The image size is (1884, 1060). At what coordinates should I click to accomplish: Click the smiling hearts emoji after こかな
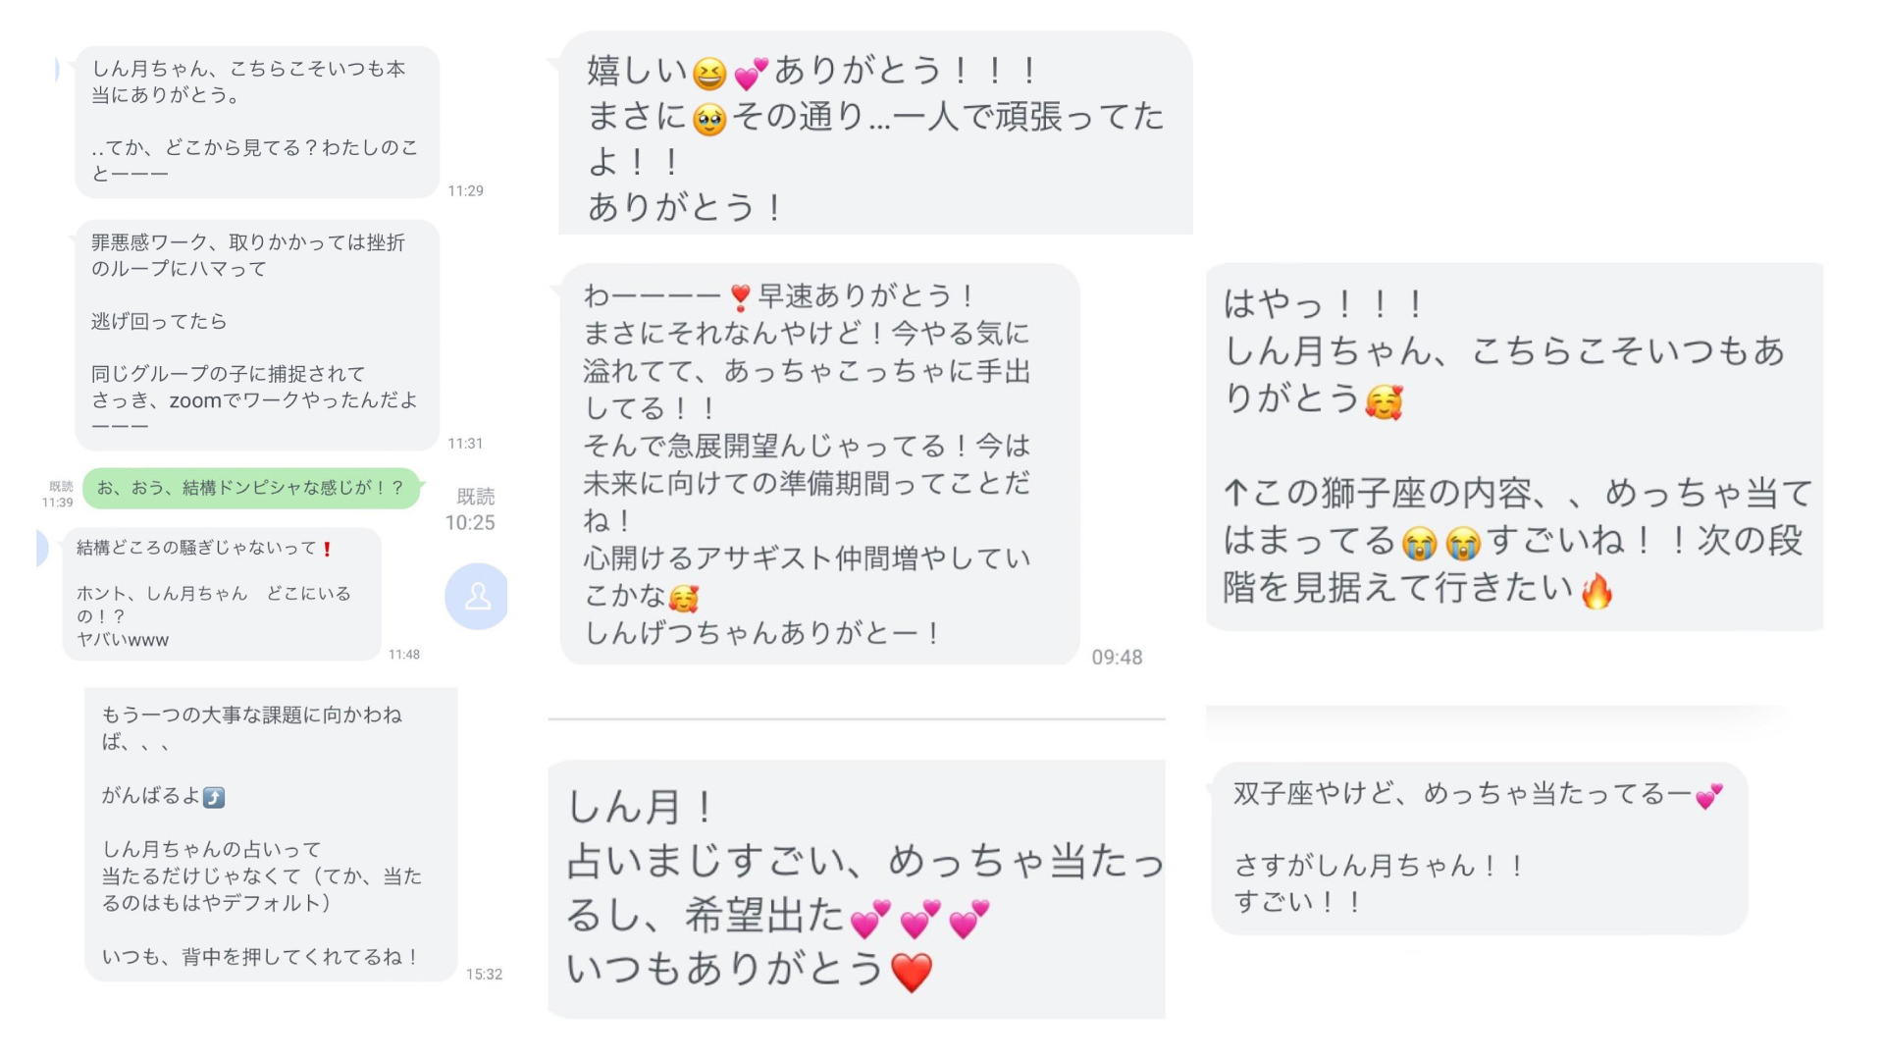[x=684, y=598]
